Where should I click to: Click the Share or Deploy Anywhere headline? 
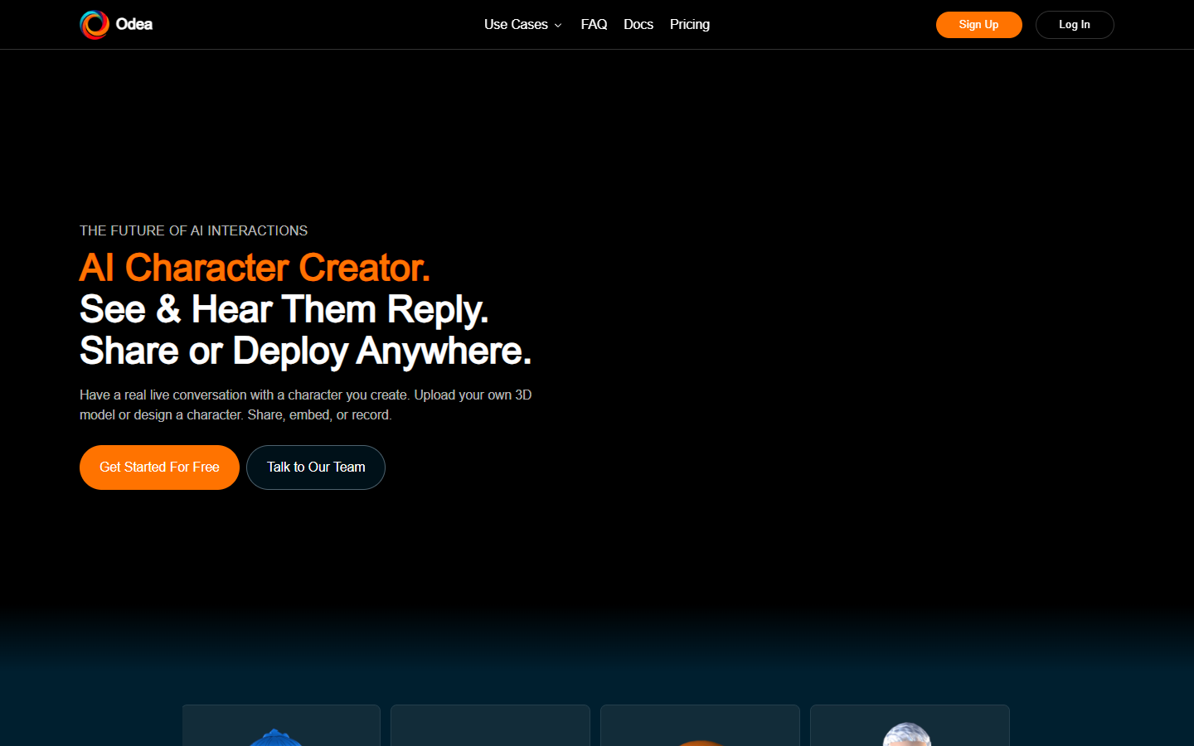(305, 351)
